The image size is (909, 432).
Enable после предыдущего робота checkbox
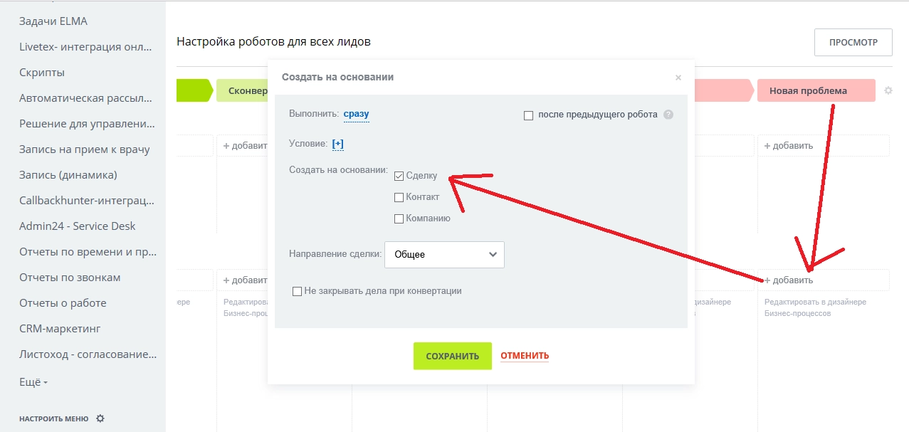coord(528,115)
